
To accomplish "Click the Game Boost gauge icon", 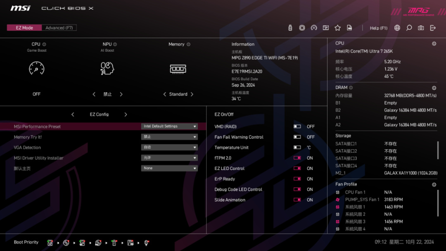I will tap(37, 68).
